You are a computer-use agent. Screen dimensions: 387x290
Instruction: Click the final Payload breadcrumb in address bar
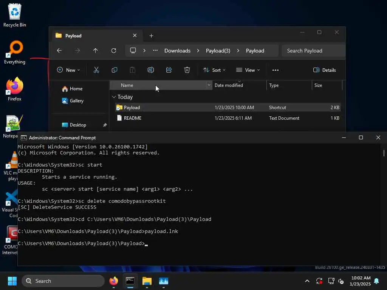[x=255, y=51]
